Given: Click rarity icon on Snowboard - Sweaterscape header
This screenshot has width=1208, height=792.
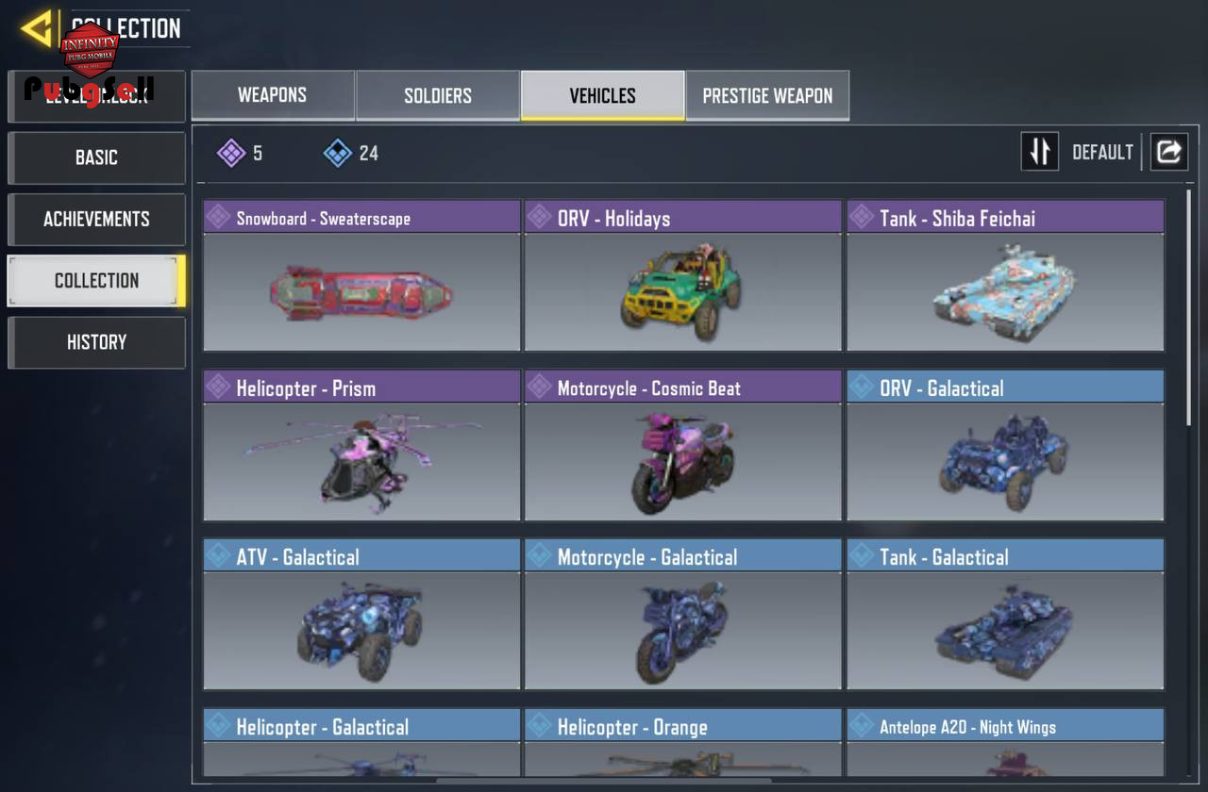Looking at the screenshot, I should point(218,217).
